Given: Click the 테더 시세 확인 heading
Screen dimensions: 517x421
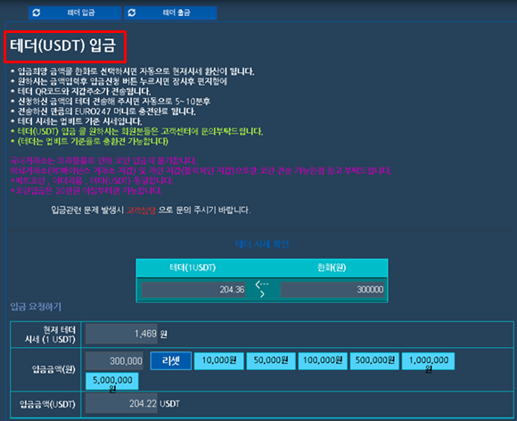Looking at the screenshot, I should tap(262, 244).
